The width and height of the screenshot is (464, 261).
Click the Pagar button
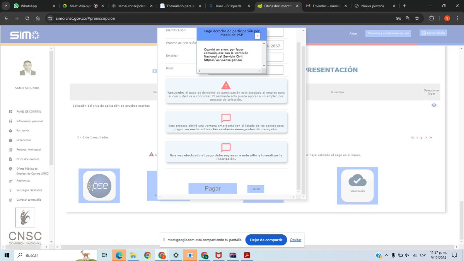click(213, 188)
